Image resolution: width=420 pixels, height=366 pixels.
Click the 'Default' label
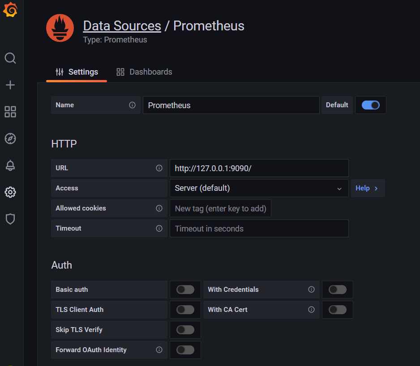337,105
